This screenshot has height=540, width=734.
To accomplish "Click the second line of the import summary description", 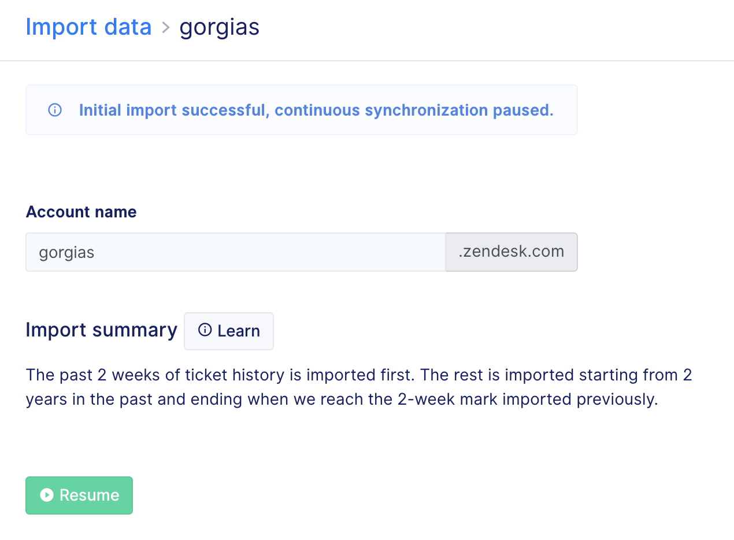I will point(342,400).
